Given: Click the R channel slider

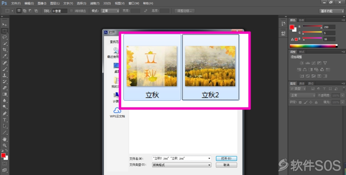Looking at the screenshot, I should coord(312,27).
